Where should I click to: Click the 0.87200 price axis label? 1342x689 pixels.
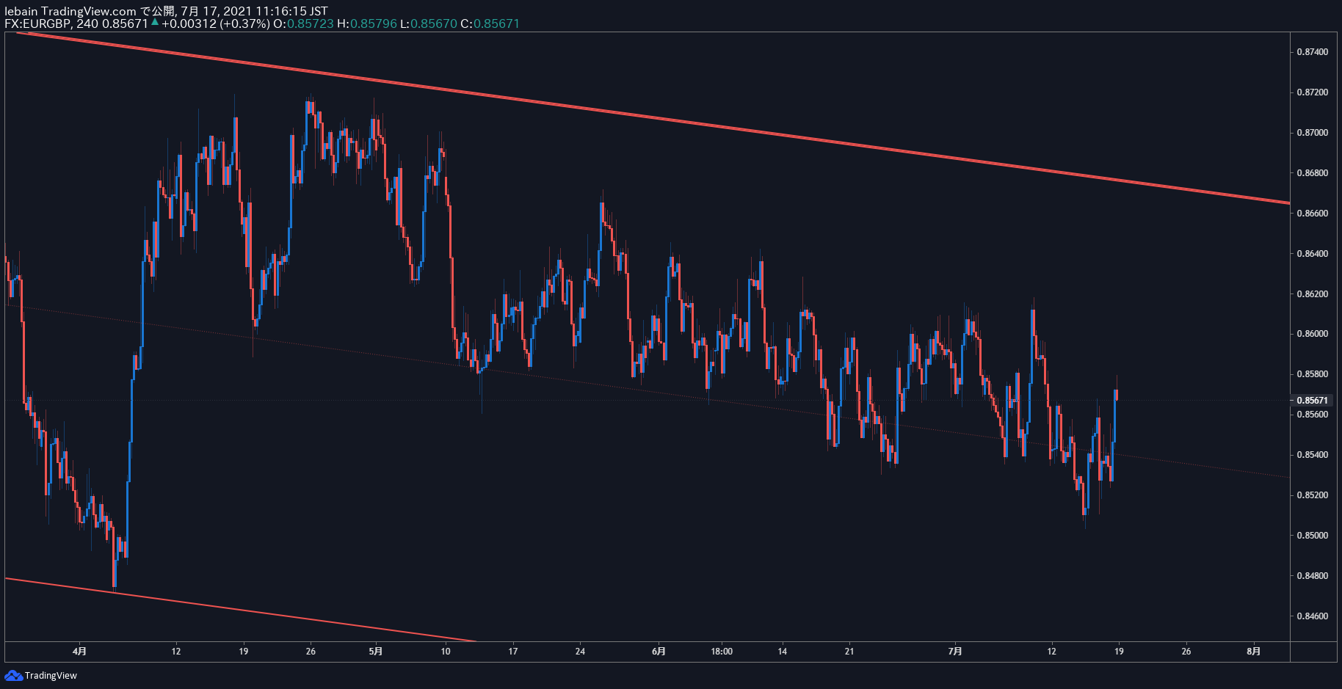[x=1313, y=92]
